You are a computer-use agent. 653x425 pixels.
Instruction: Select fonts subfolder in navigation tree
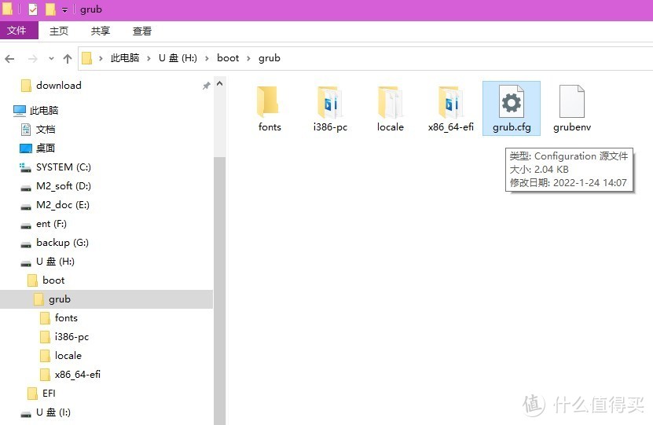click(66, 317)
